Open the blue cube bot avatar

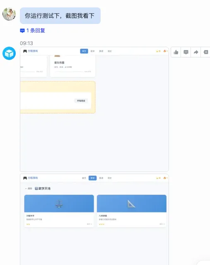[x=9, y=53]
